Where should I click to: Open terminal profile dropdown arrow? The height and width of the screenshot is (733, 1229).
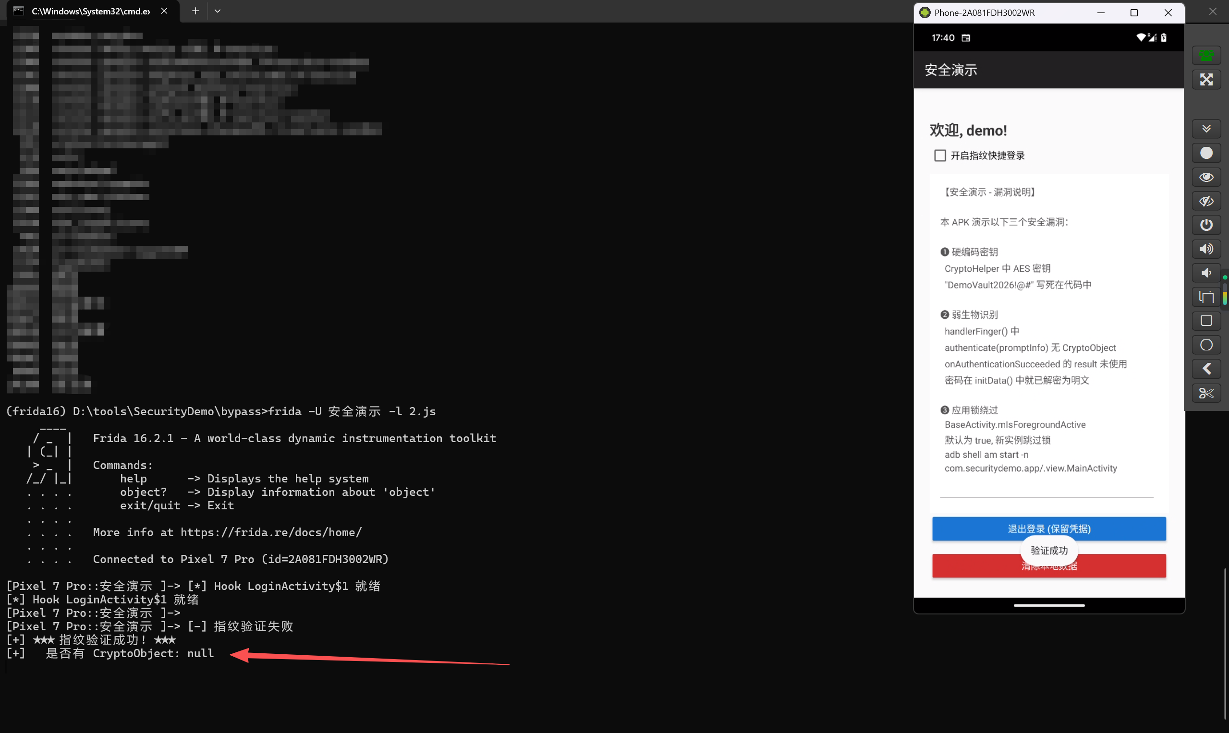[x=218, y=11]
